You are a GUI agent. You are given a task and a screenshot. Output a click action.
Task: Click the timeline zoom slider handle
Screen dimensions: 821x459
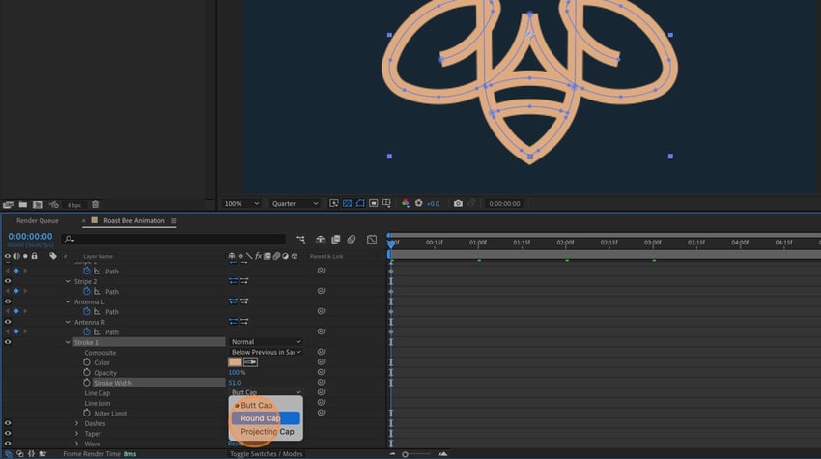point(405,454)
